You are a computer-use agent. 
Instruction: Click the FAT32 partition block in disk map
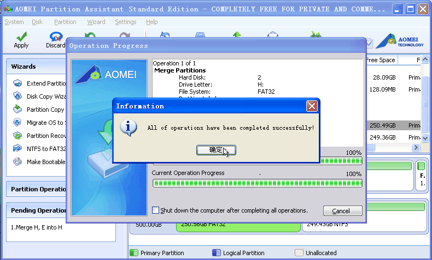238,227
